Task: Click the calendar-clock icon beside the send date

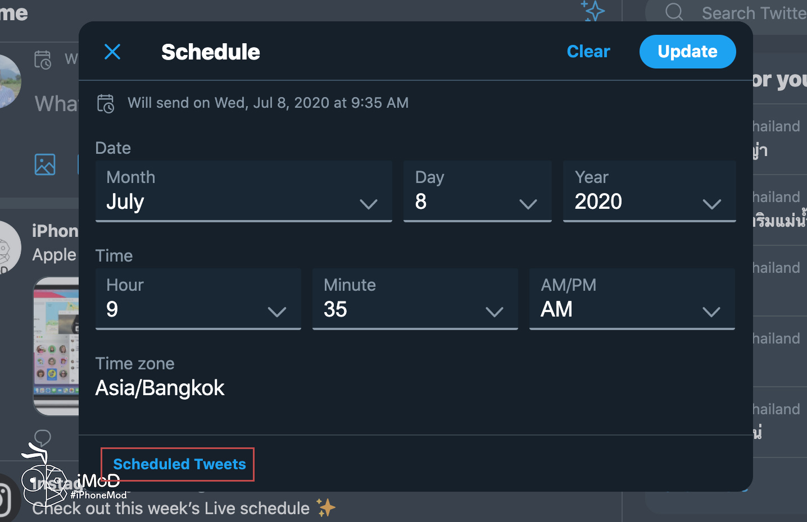Action: (106, 103)
